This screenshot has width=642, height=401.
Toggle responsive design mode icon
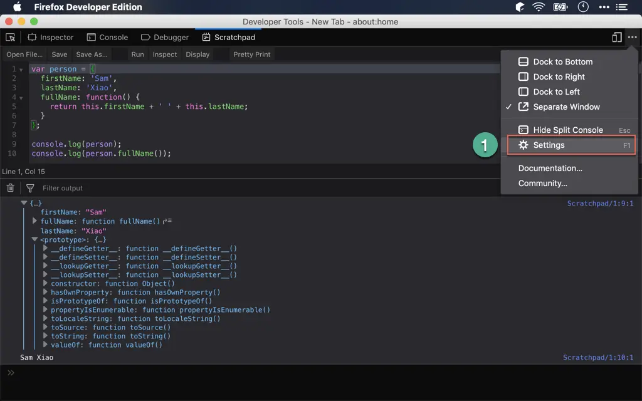pyautogui.click(x=617, y=38)
